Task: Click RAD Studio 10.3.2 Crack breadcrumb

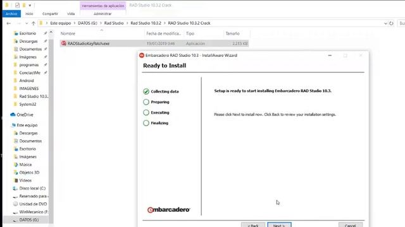Action: (189, 23)
